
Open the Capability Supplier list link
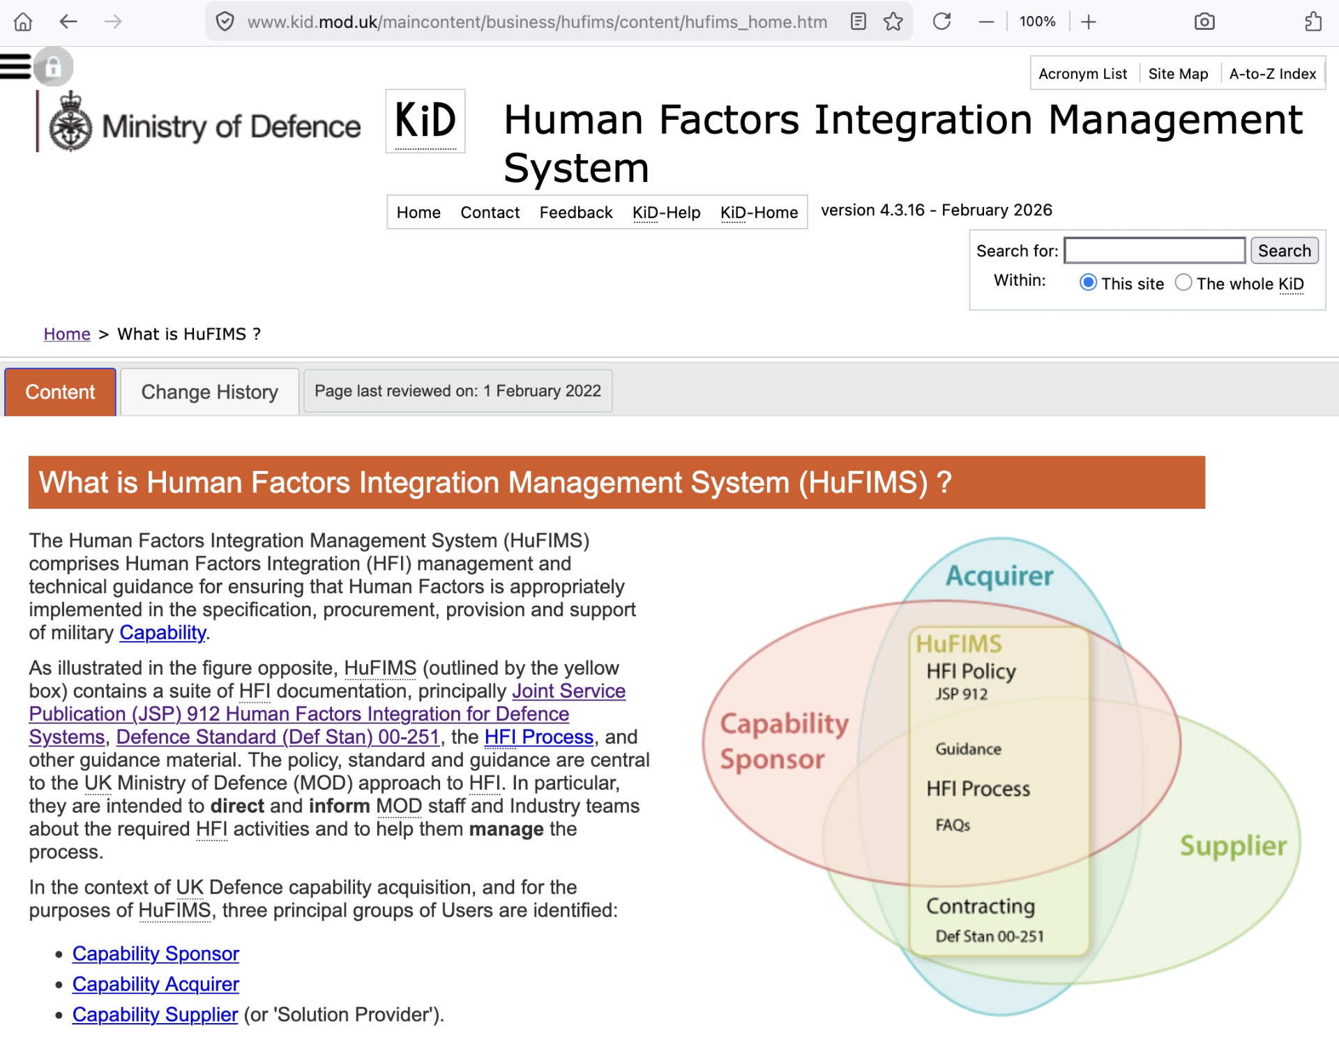155,1015
